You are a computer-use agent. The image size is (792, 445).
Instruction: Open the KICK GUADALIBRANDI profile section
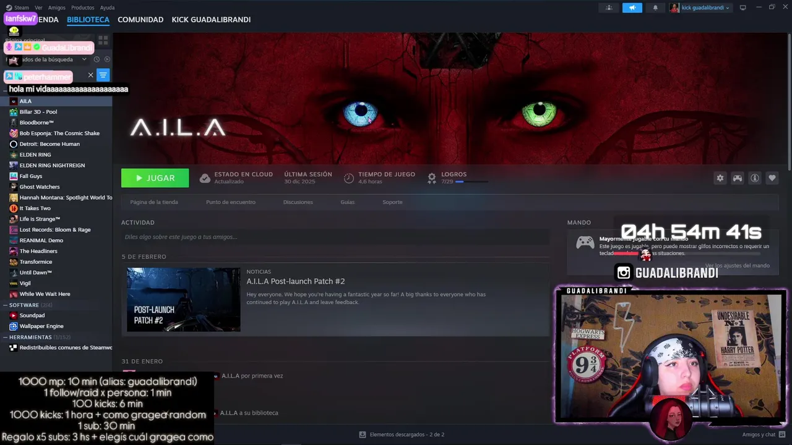[211, 20]
